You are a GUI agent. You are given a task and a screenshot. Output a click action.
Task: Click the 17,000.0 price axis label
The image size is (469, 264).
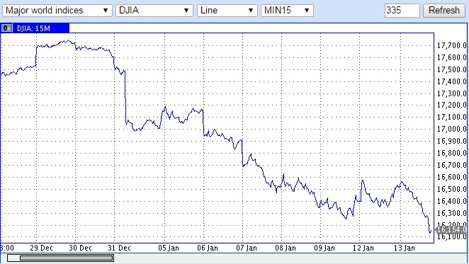coord(452,129)
